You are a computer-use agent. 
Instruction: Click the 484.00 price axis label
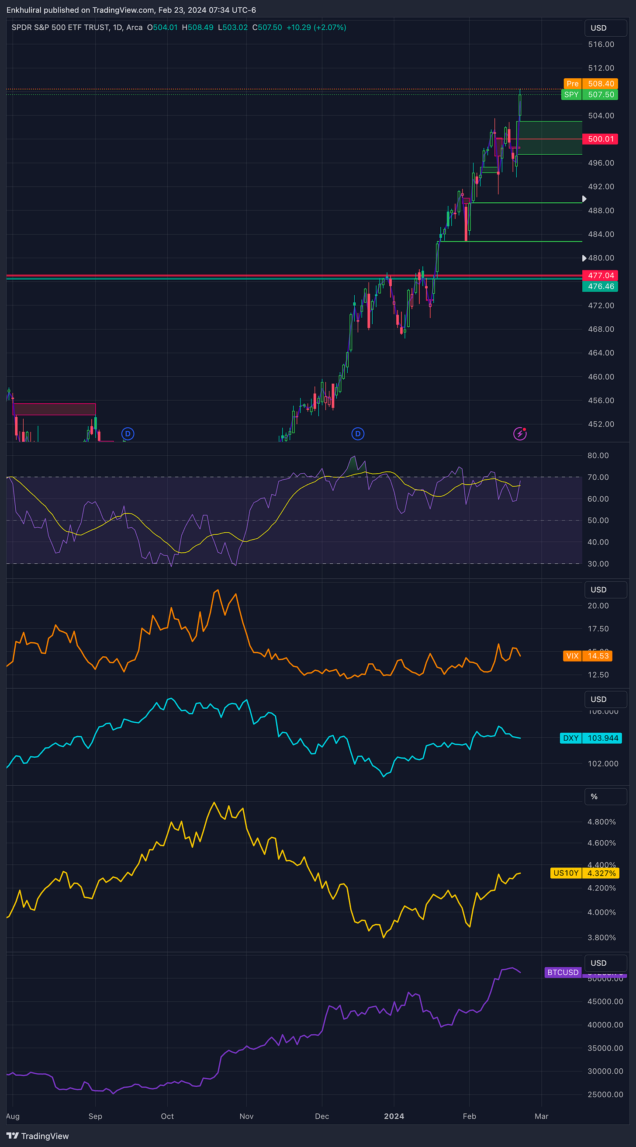(x=601, y=234)
